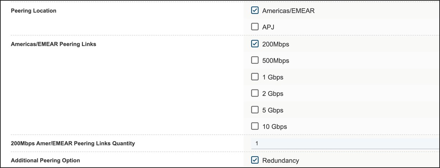This screenshot has width=440, height=168.
Task: Click the Redundancy option label text
Action: tap(281, 160)
